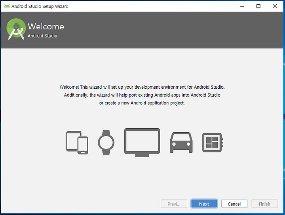285x215 pixels.
Task: Click the TV screen icon
Action: [142, 143]
